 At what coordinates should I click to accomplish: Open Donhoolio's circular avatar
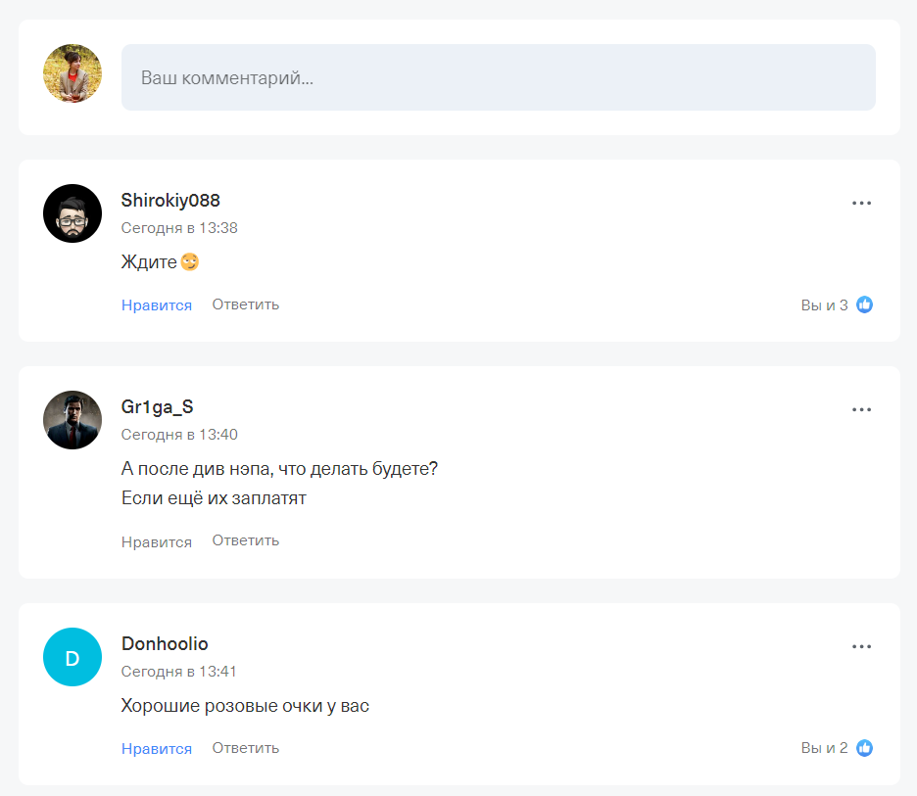pos(72,657)
